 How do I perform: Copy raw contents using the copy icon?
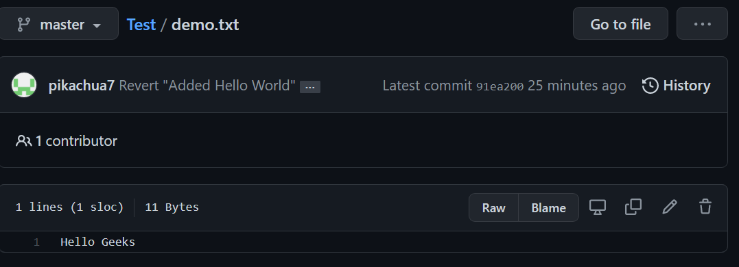633,207
